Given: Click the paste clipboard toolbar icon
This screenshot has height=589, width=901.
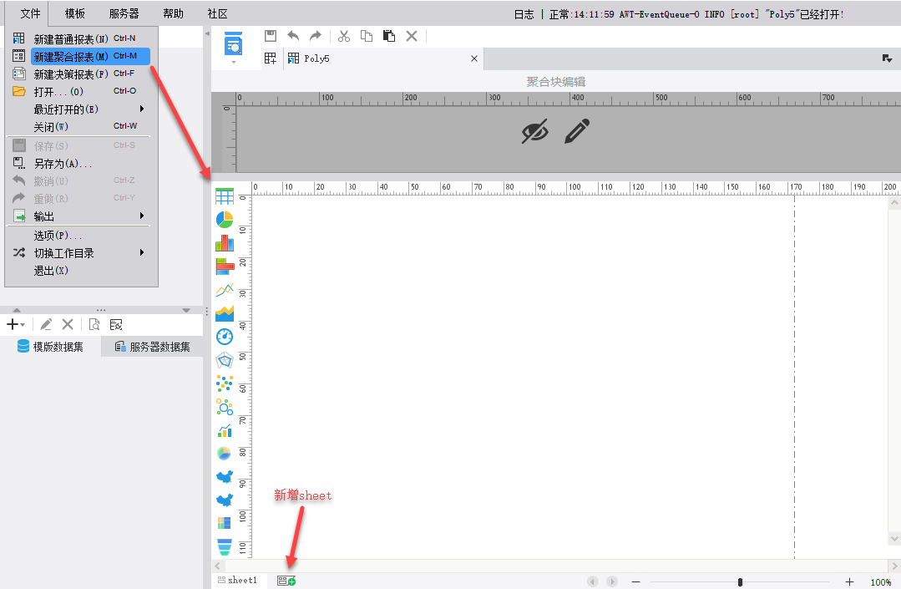Looking at the screenshot, I should pyautogui.click(x=389, y=36).
